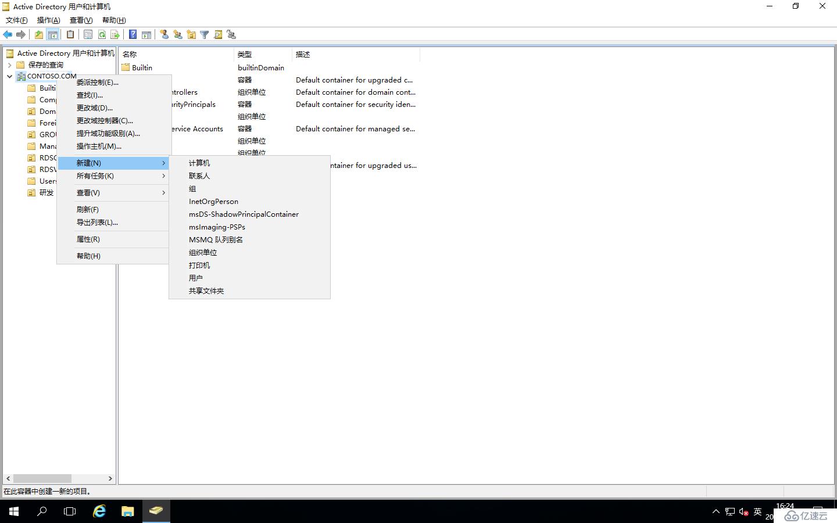Click the Create new group toolbar icon

(178, 35)
